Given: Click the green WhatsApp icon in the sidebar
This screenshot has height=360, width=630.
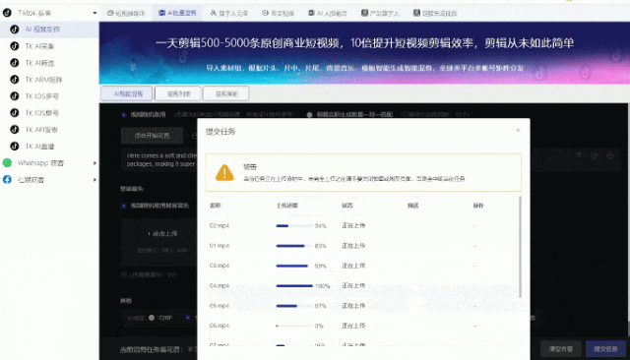Looking at the screenshot, I should (x=7, y=163).
